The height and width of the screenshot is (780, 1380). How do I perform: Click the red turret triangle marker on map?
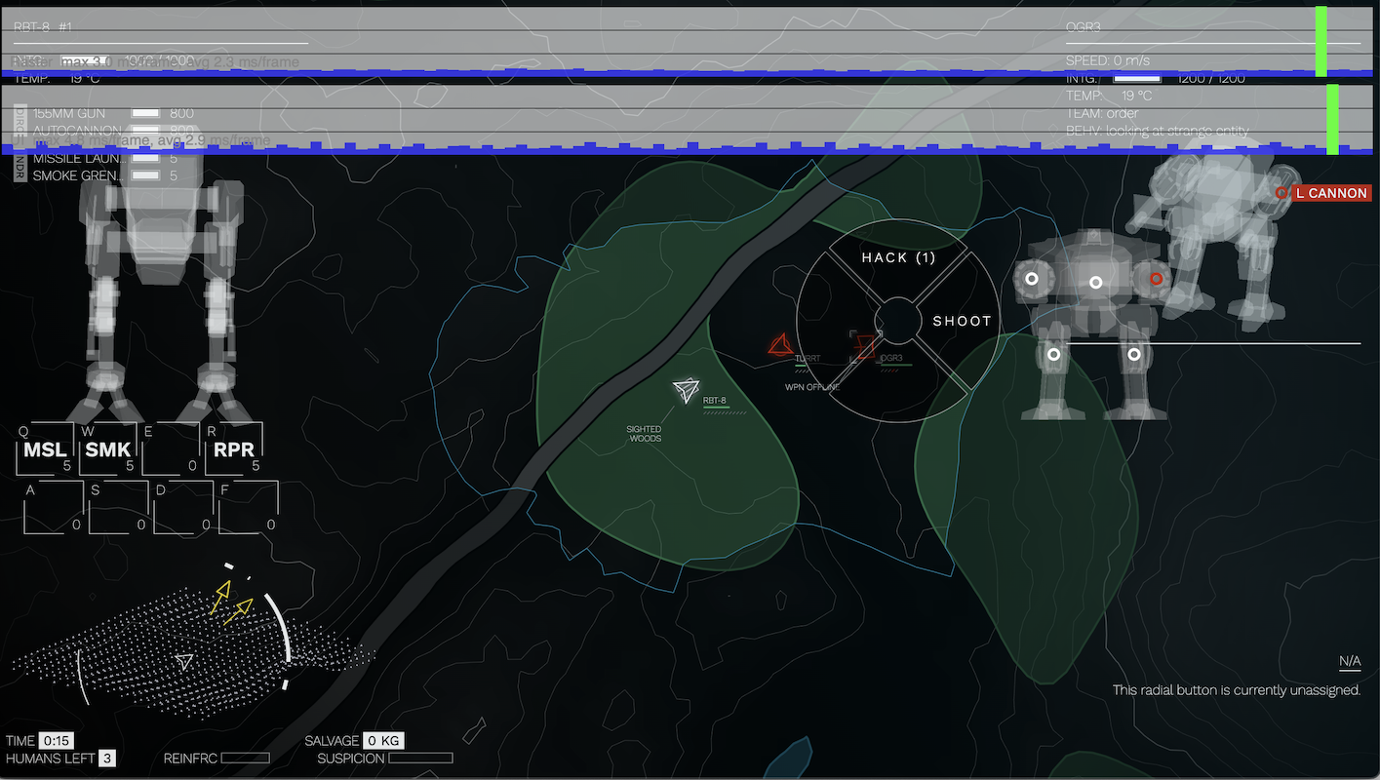click(779, 345)
